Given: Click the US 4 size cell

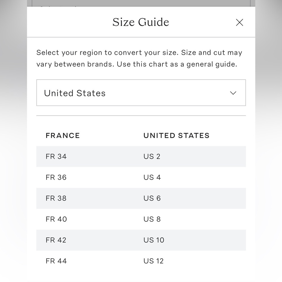Looking at the screenshot, I should click(x=152, y=177).
